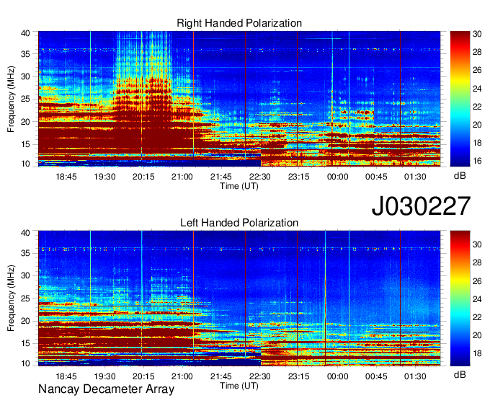Click the upper color bar 'dB' unit label

click(x=460, y=176)
